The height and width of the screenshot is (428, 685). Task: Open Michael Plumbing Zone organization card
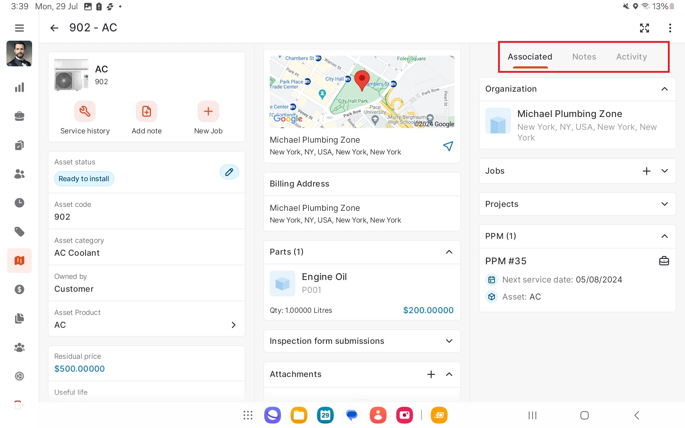pos(577,125)
